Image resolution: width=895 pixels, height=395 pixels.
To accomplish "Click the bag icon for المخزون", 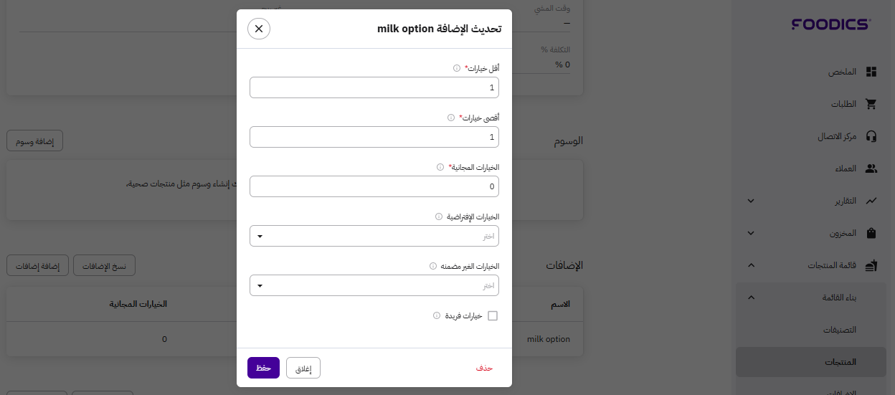I will [871, 233].
